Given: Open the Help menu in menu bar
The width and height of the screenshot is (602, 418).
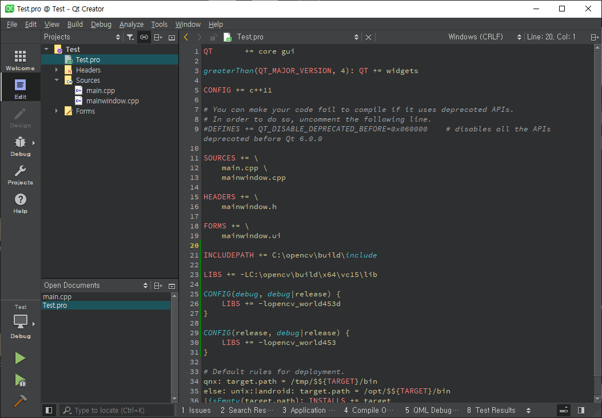Looking at the screenshot, I should pos(216,24).
